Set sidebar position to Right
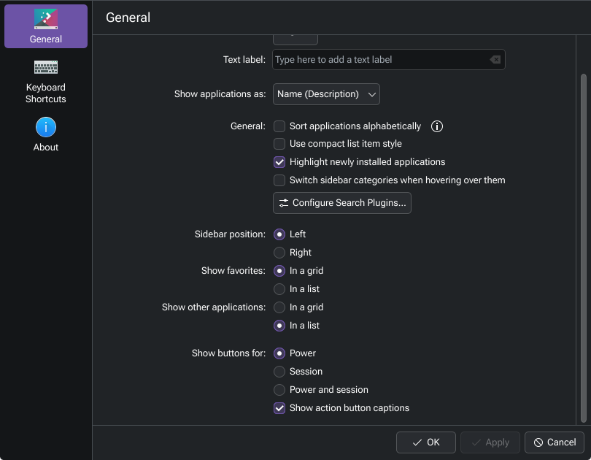591x460 pixels. pyautogui.click(x=279, y=253)
